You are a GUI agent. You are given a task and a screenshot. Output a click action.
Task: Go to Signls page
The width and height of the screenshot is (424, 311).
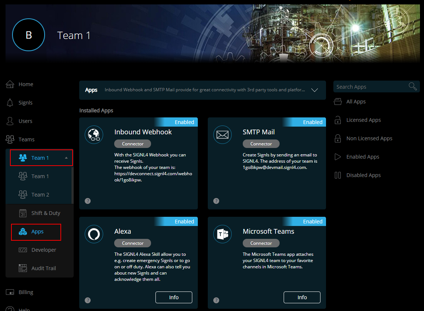25,103
